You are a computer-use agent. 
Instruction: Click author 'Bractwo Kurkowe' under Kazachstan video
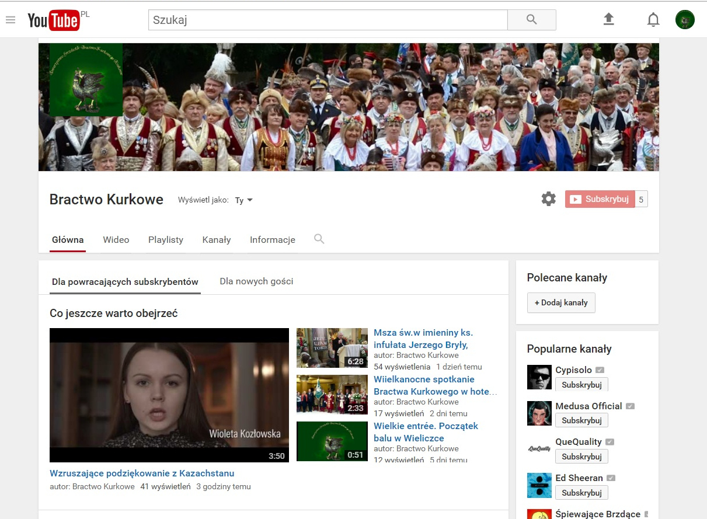[x=103, y=486]
